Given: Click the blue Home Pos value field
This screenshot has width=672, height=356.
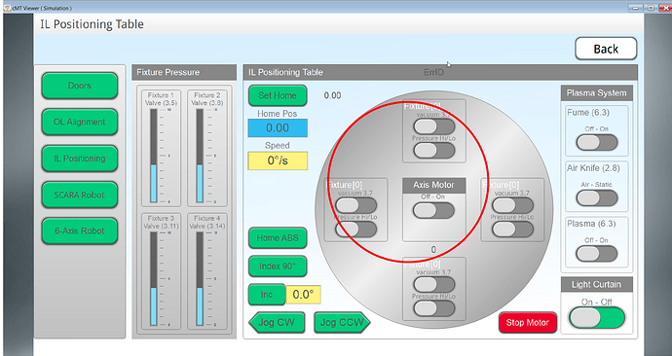Looking at the screenshot, I should pos(278,128).
